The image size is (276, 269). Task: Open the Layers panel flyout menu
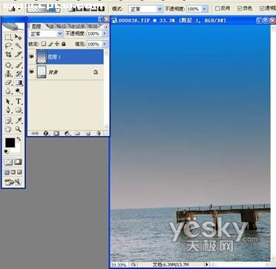[x=107, y=26]
